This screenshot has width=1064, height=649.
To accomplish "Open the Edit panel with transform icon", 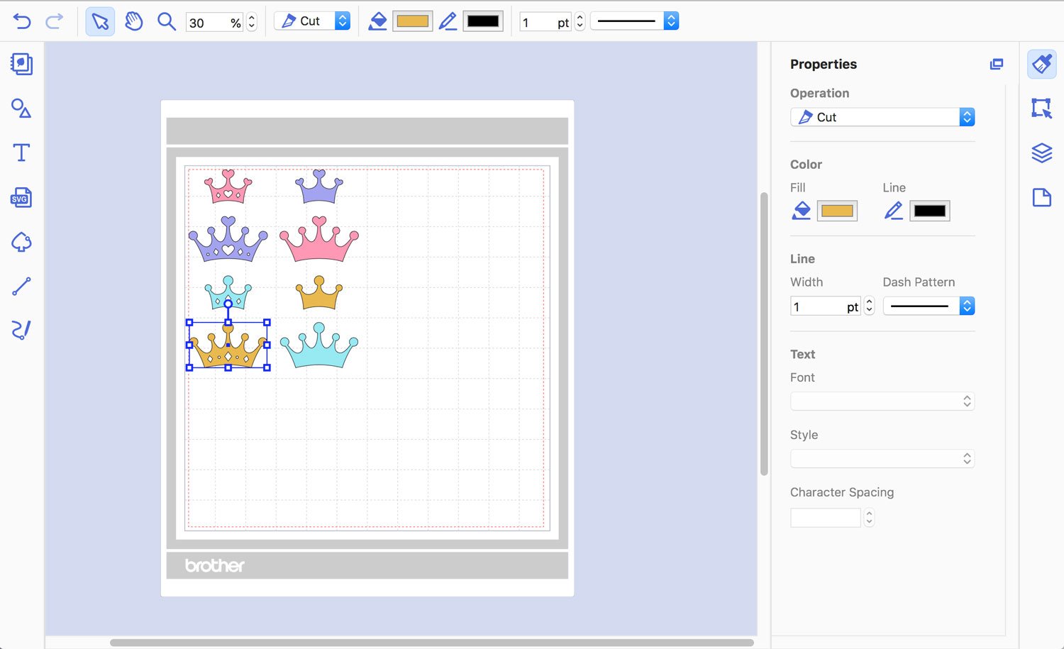I will tap(1041, 108).
